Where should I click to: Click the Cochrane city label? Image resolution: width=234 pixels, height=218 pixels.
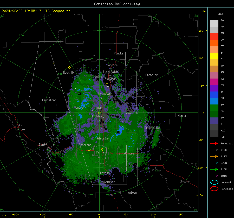click(85, 145)
